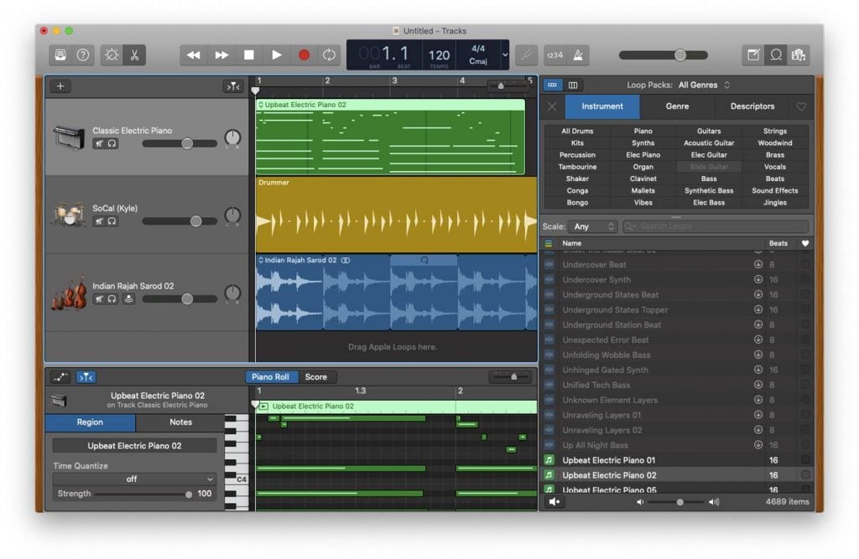Select the SoCal drum kit track icon
The width and height of the screenshot is (859, 559).
click(x=69, y=214)
